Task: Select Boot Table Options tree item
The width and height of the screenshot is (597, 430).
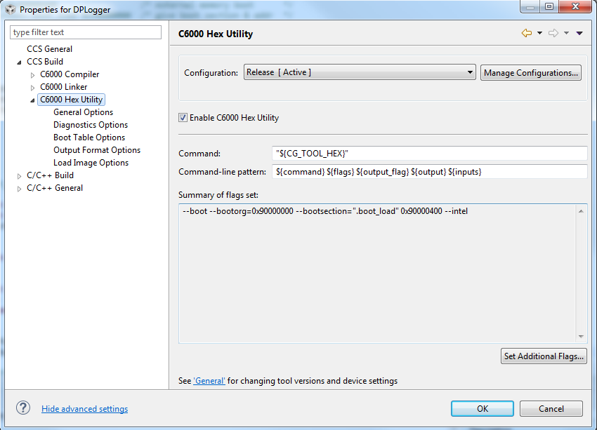Action: click(x=89, y=137)
